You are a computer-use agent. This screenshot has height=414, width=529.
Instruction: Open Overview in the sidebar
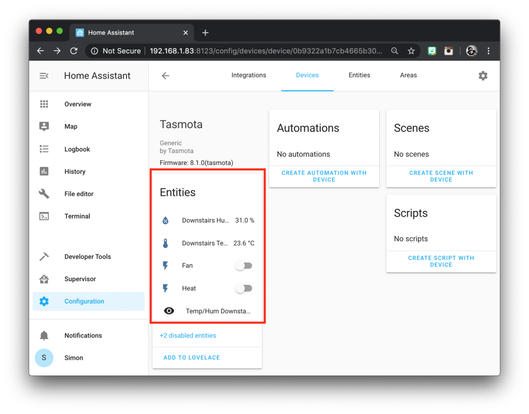point(89,104)
